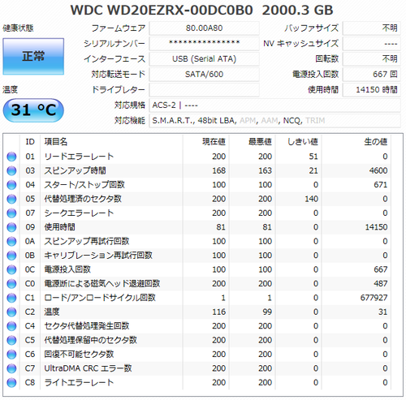Viewport: 406px width, 400px height.
Task: Click status orb for ID 01 リードエラーレート
Action: [x=11, y=157]
